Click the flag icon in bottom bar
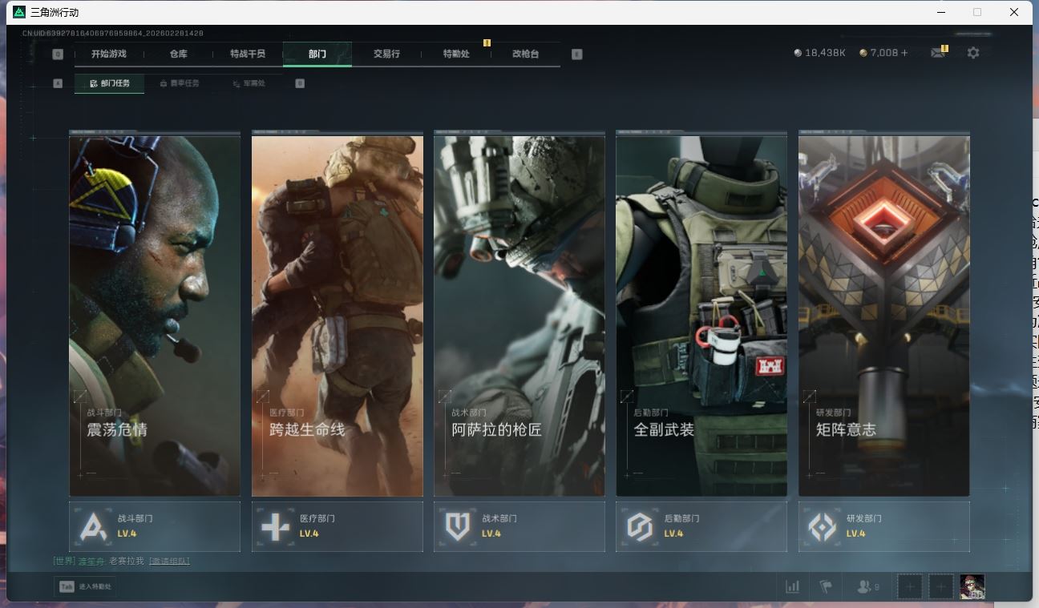The width and height of the screenshot is (1039, 608). [x=826, y=586]
